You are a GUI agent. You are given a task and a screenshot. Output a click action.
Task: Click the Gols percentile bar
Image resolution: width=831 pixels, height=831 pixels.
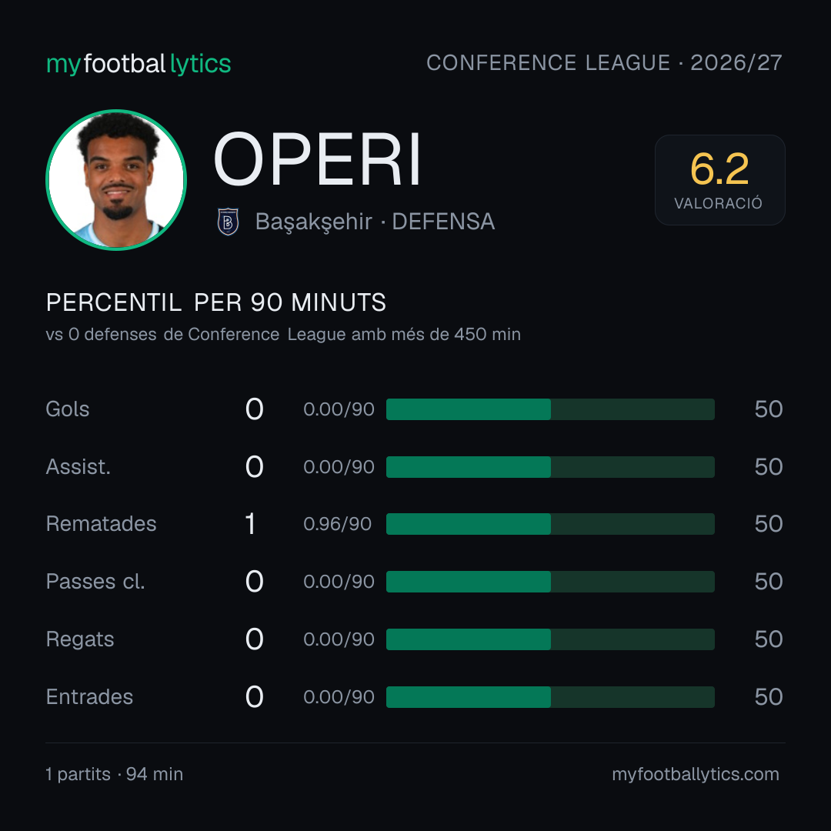tap(550, 409)
